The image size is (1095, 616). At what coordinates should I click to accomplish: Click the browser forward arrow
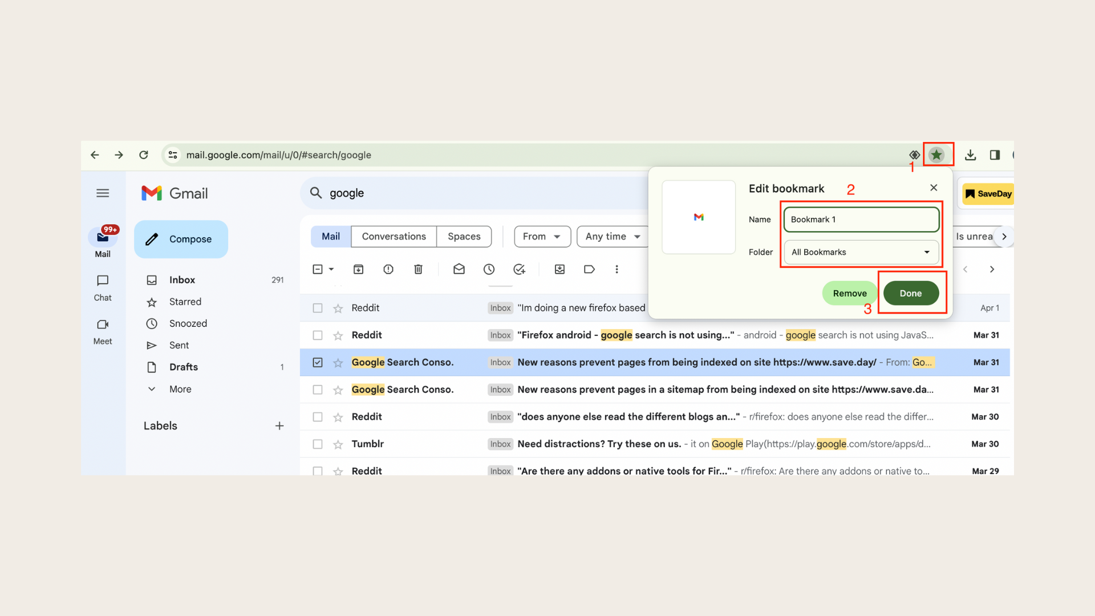coord(119,155)
